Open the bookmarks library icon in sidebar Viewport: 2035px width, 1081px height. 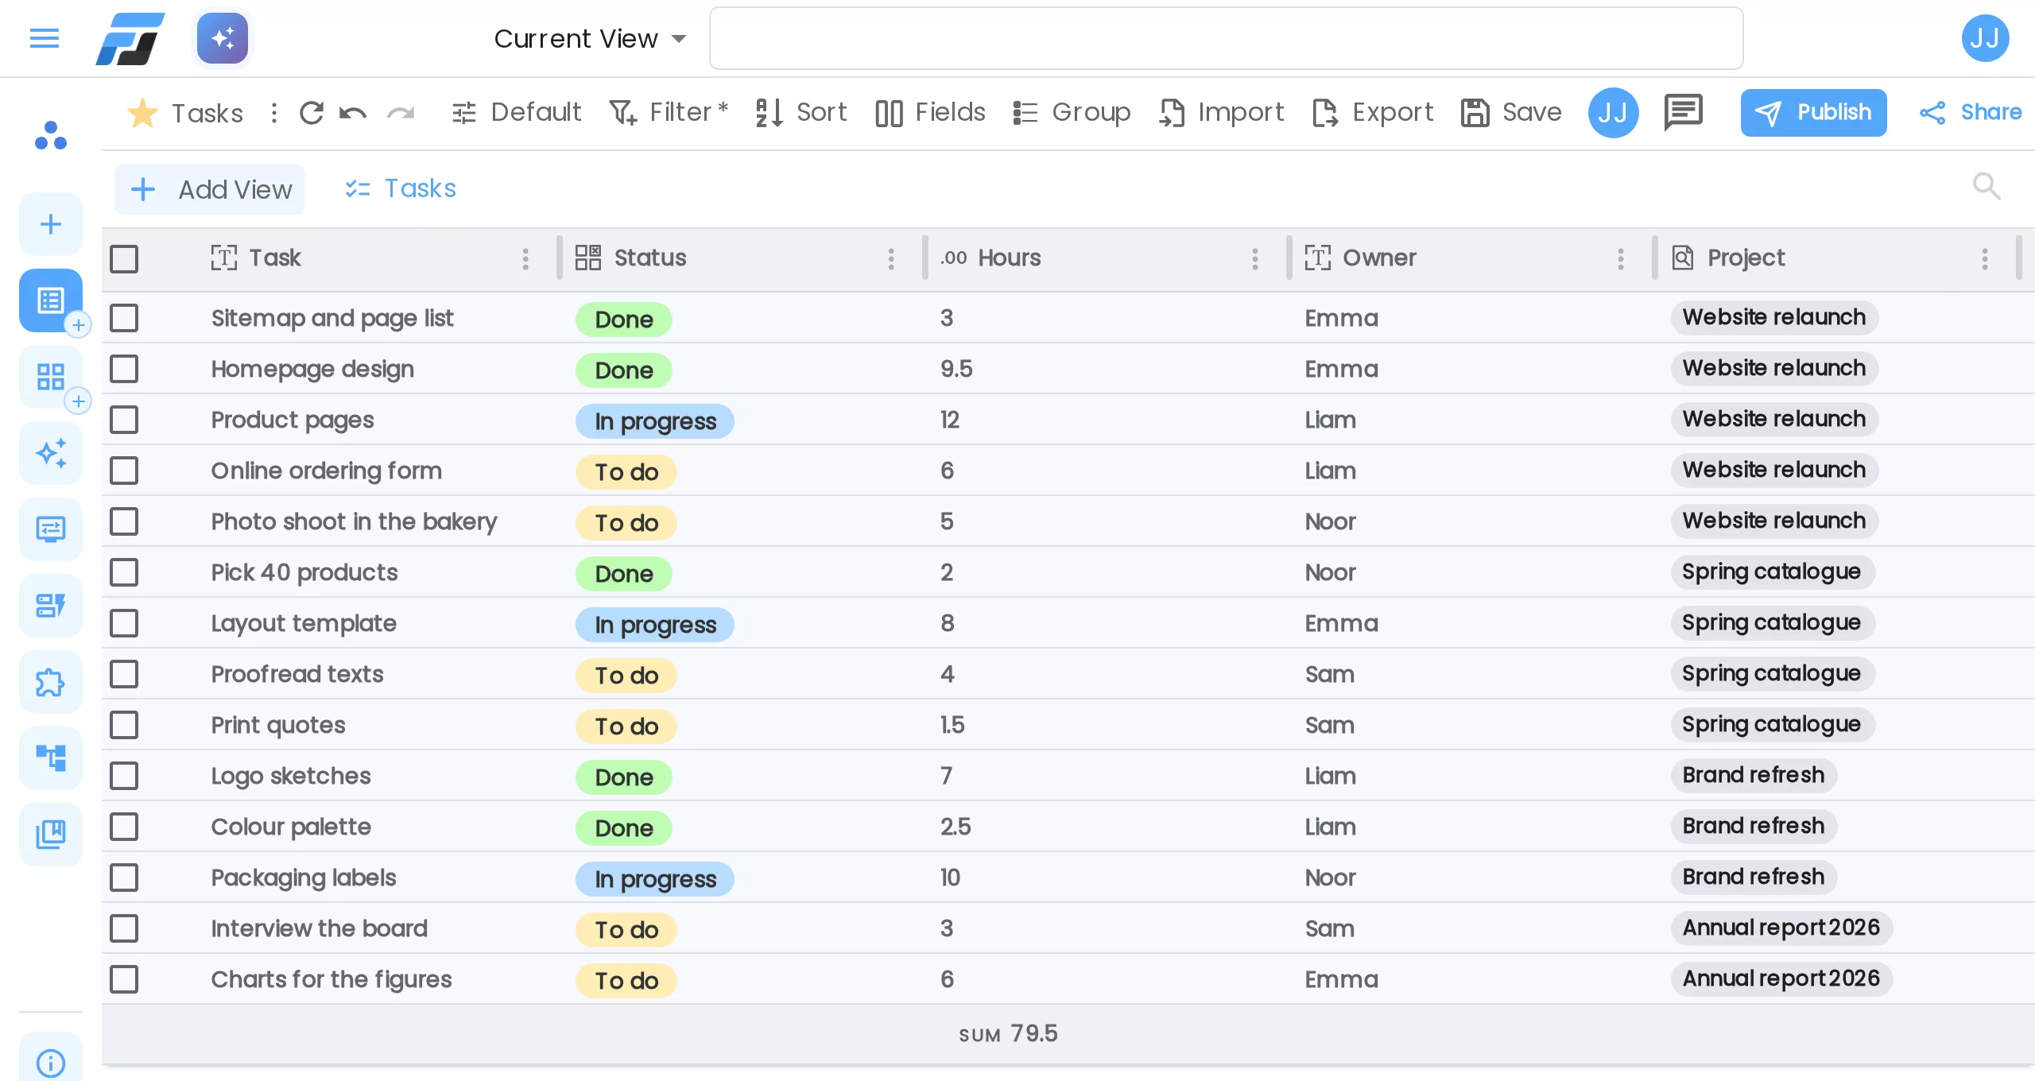(x=51, y=835)
